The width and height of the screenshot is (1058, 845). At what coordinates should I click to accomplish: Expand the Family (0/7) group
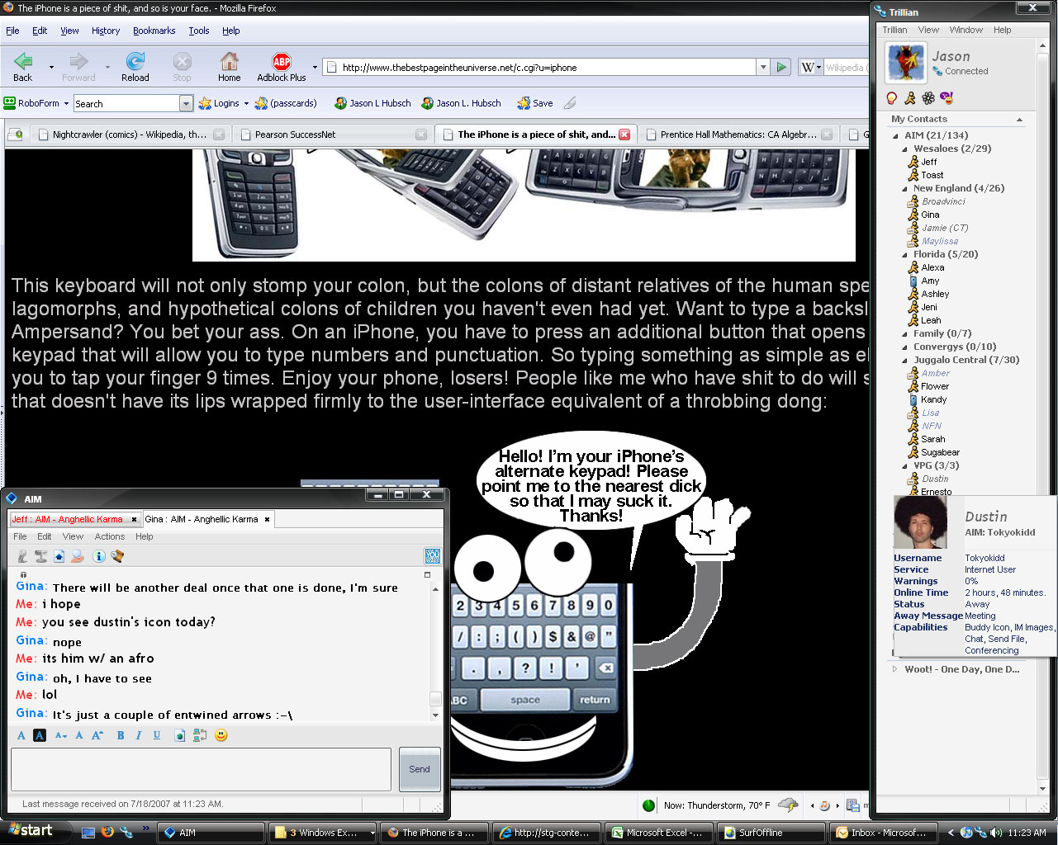point(905,334)
